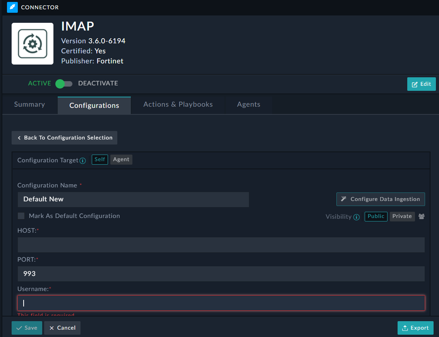Image resolution: width=439 pixels, height=337 pixels.
Task: Click the magic wand icon on Configure Data Ingestion
Action: 343,199
